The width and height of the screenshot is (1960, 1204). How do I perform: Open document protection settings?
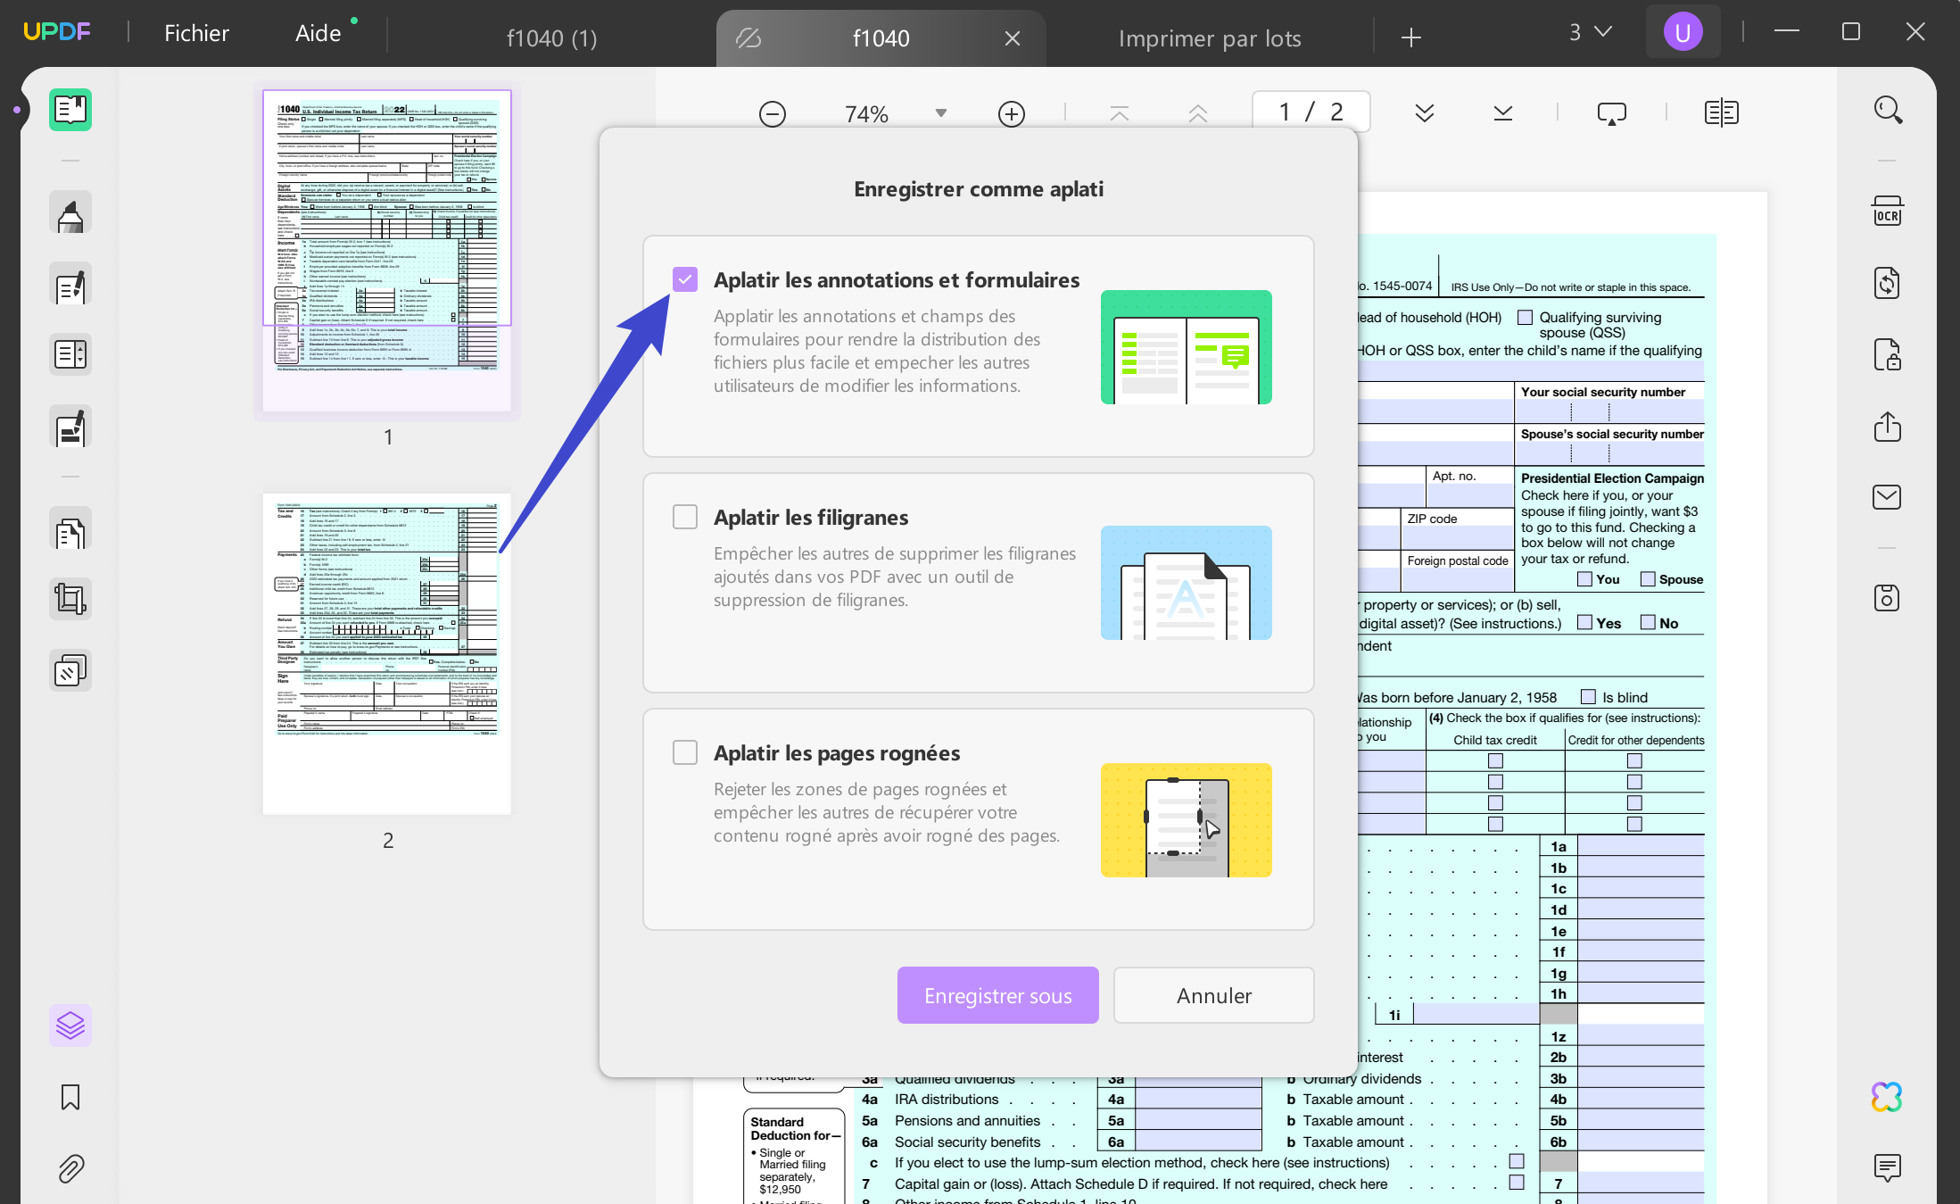click(1888, 355)
